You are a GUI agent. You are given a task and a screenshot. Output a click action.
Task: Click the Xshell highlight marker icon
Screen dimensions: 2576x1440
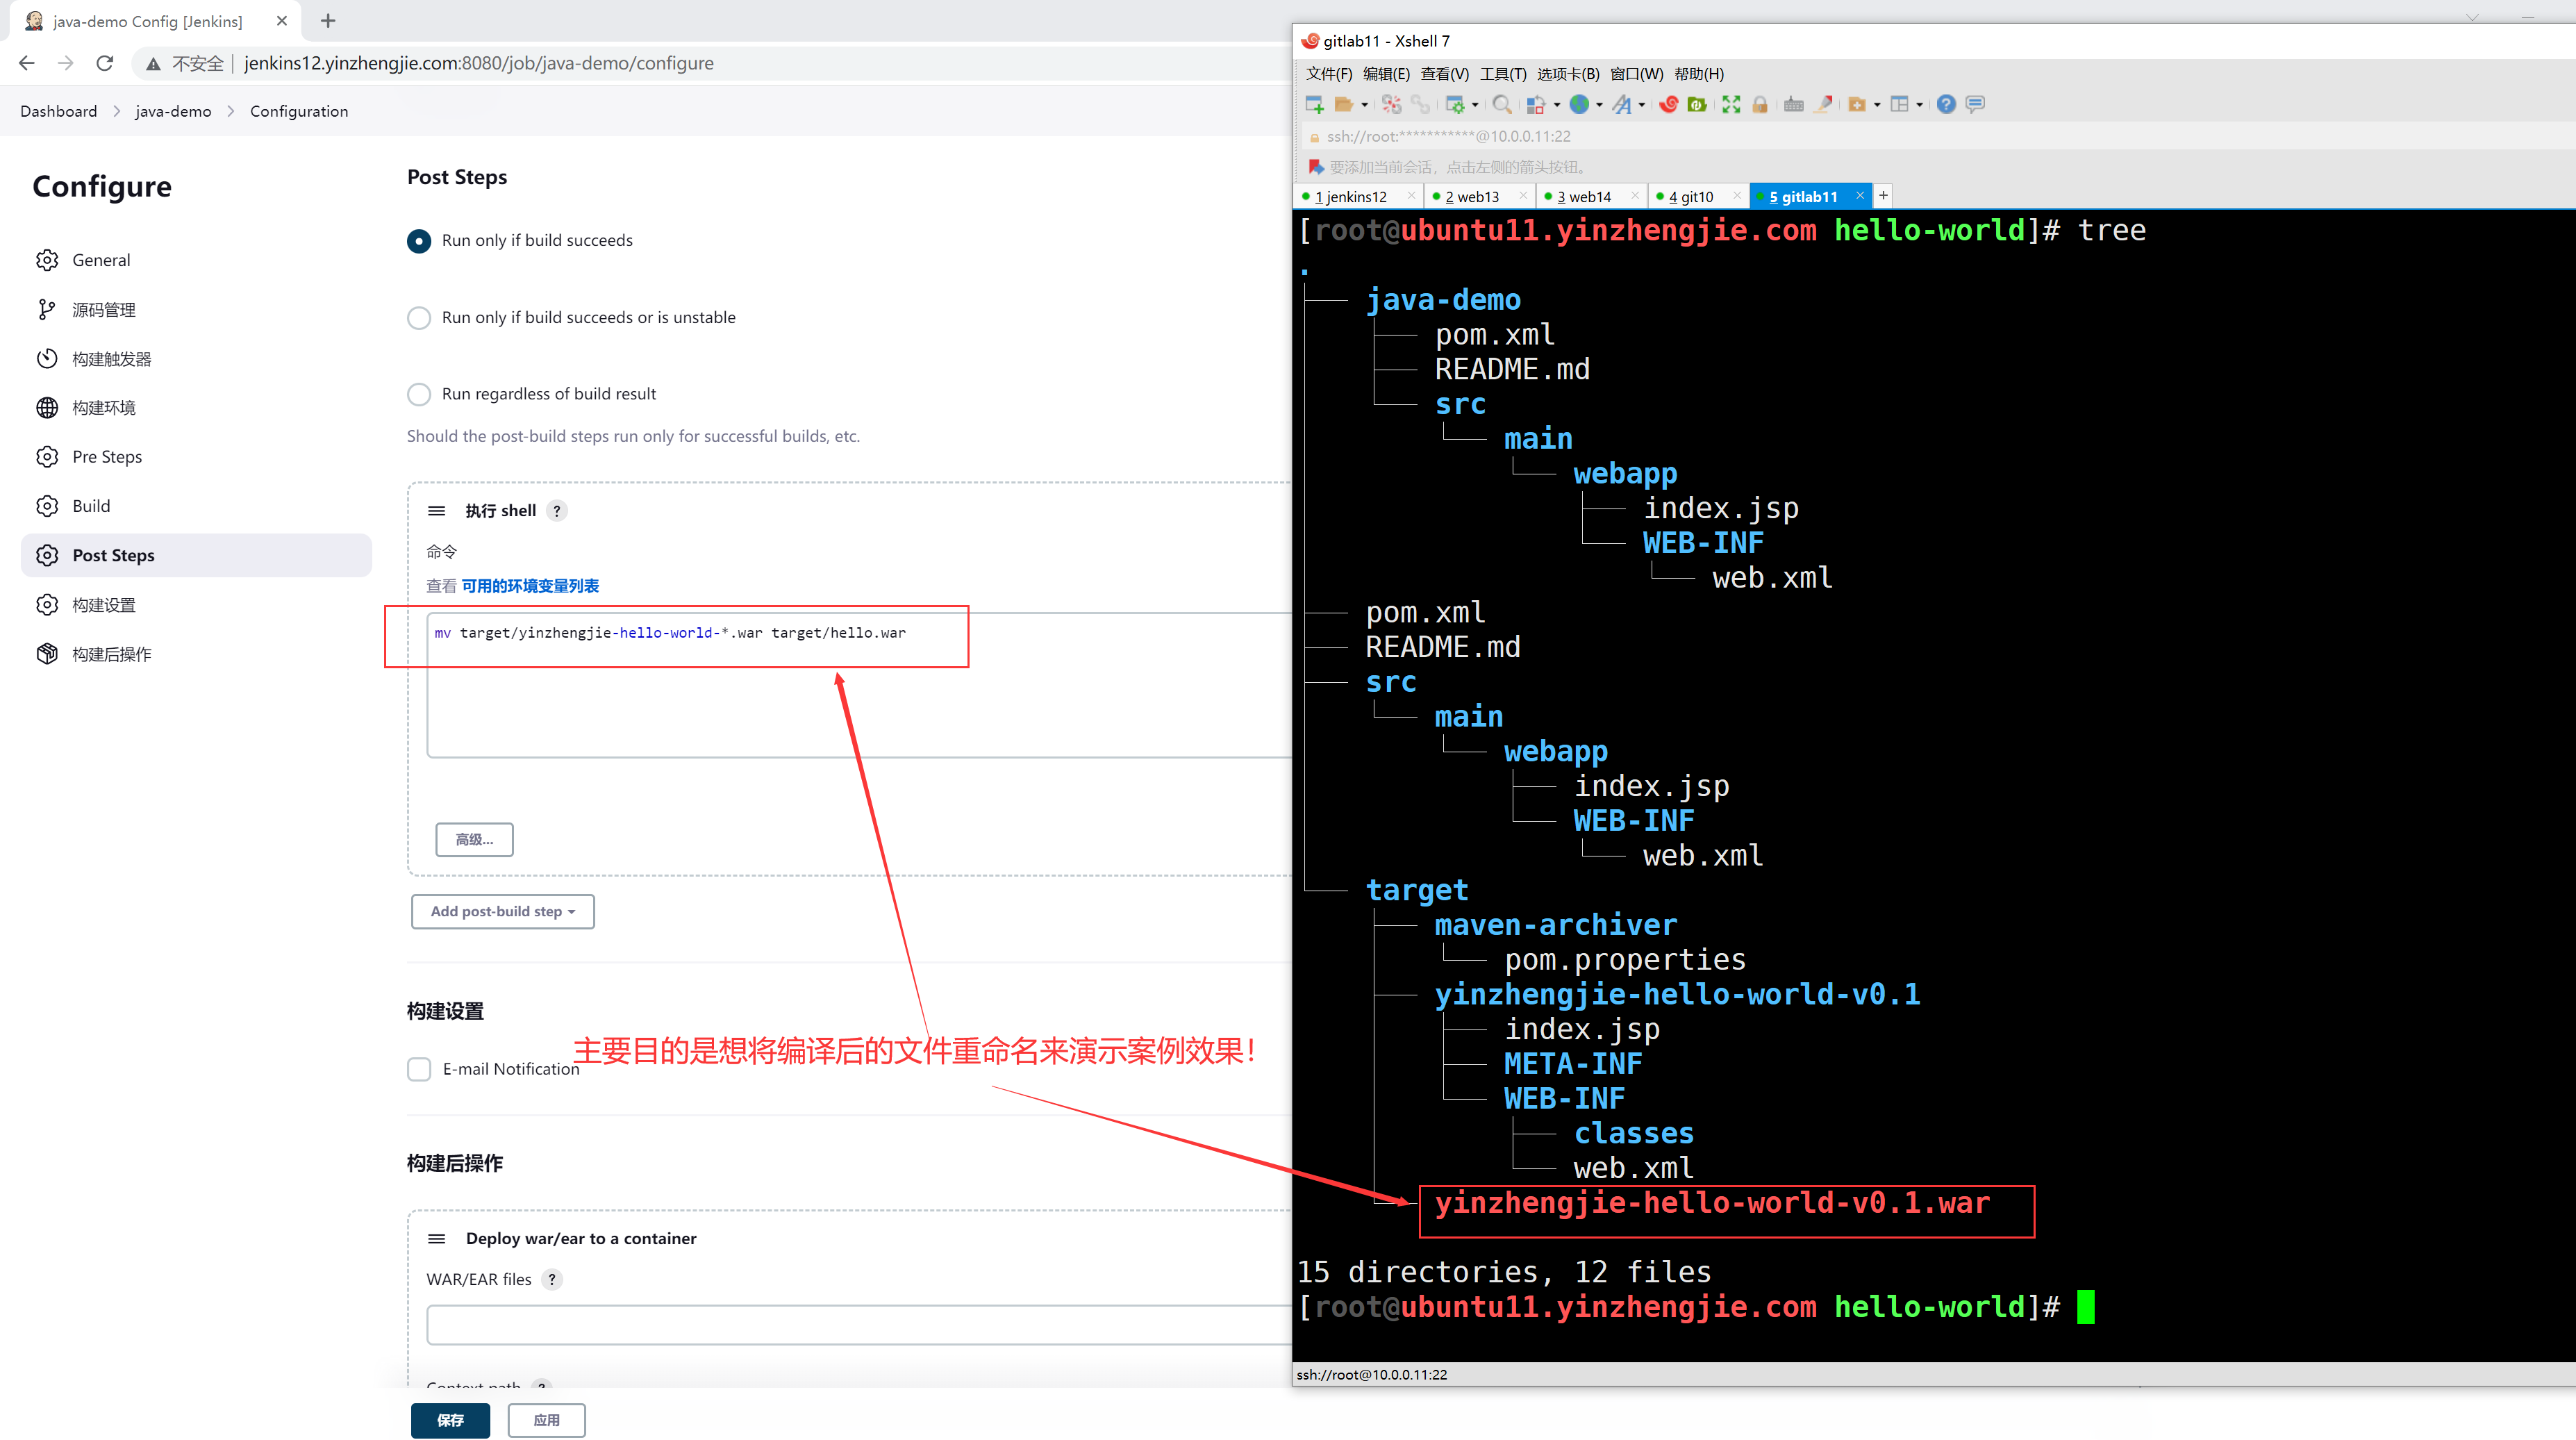(x=1824, y=104)
